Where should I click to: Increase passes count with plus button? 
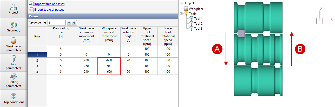pyautogui.click(x=74, y=23)
